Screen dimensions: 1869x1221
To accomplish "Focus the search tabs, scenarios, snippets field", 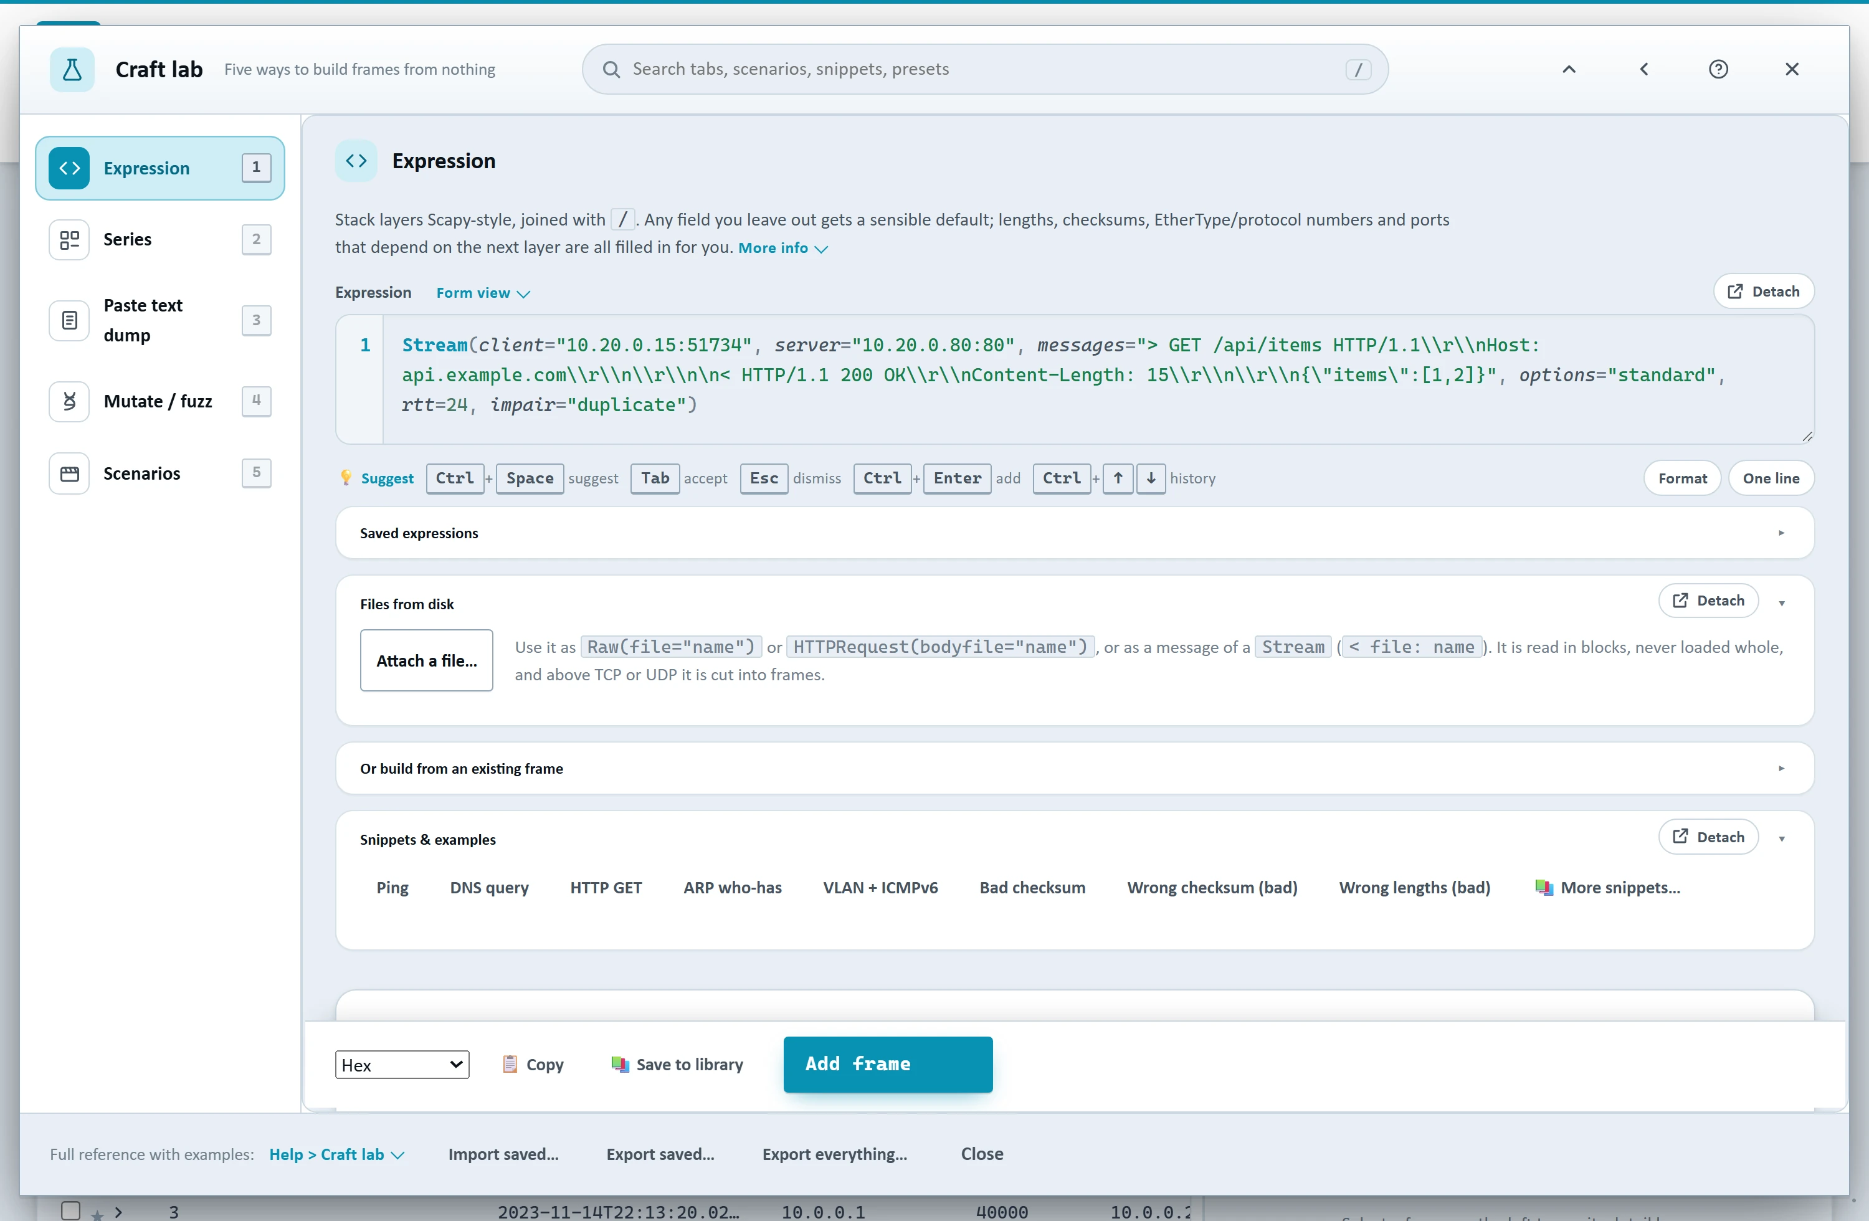I will pos(985,69).
